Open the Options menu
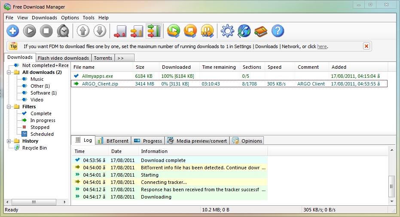Viewport: 400px width, 217px height. [x=70, y=18]
